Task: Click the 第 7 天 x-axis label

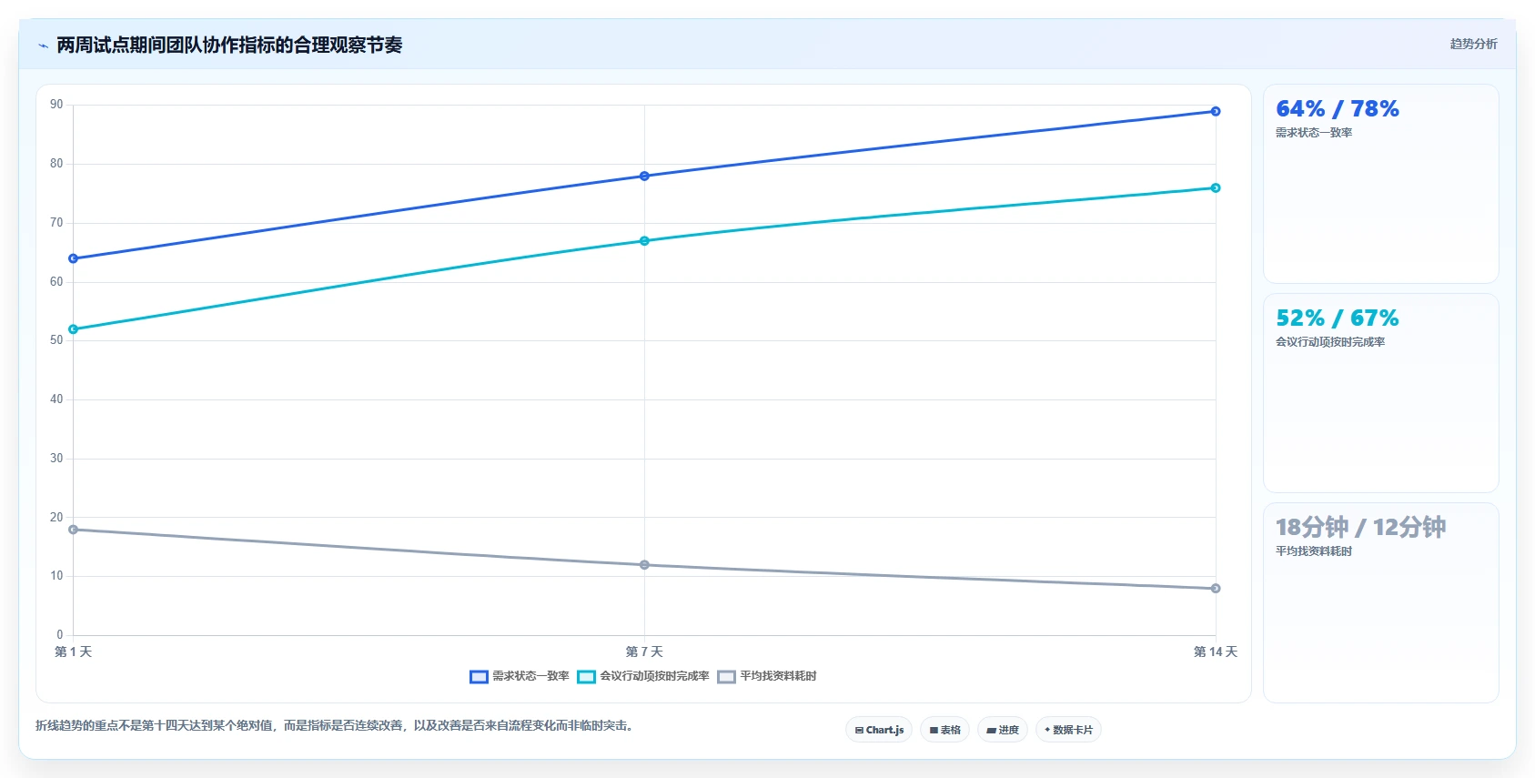Action: pos(644,652)
